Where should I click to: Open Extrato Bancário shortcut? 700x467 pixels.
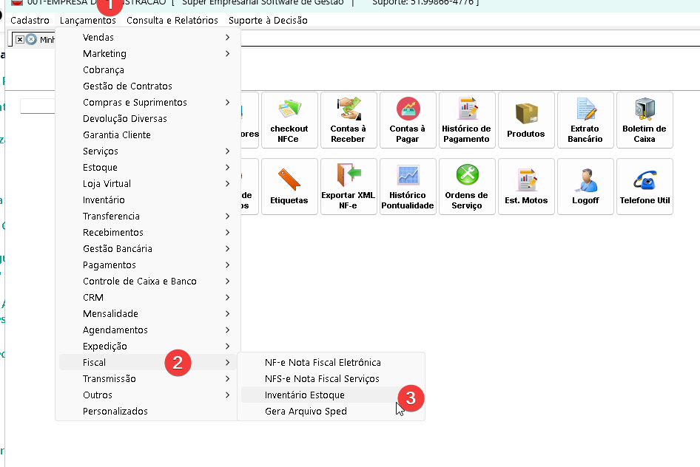click(x=585, y=120)
